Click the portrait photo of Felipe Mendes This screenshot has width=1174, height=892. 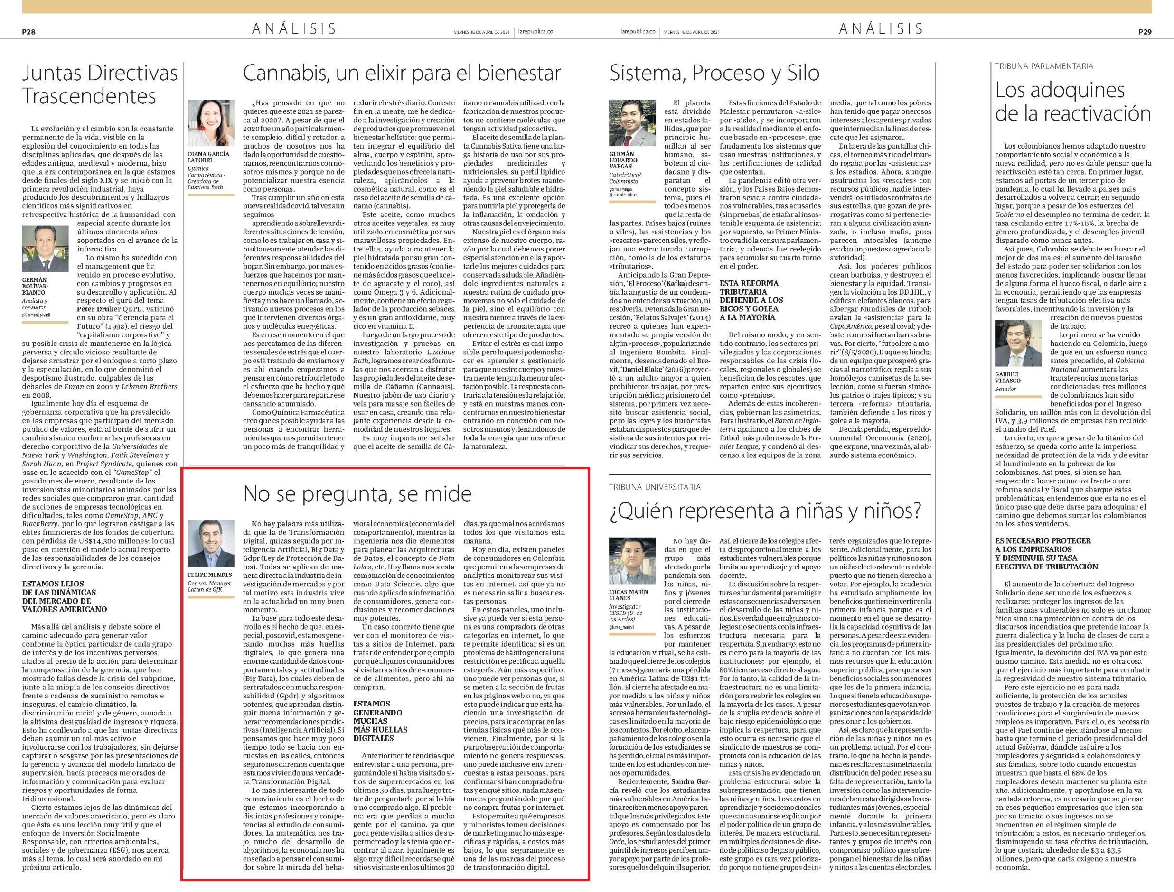pos(211,544)
